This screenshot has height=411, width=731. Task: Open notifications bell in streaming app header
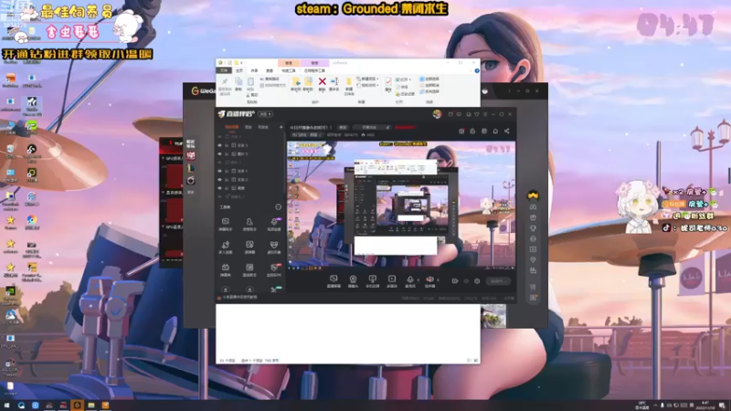(x=495, y=131)
